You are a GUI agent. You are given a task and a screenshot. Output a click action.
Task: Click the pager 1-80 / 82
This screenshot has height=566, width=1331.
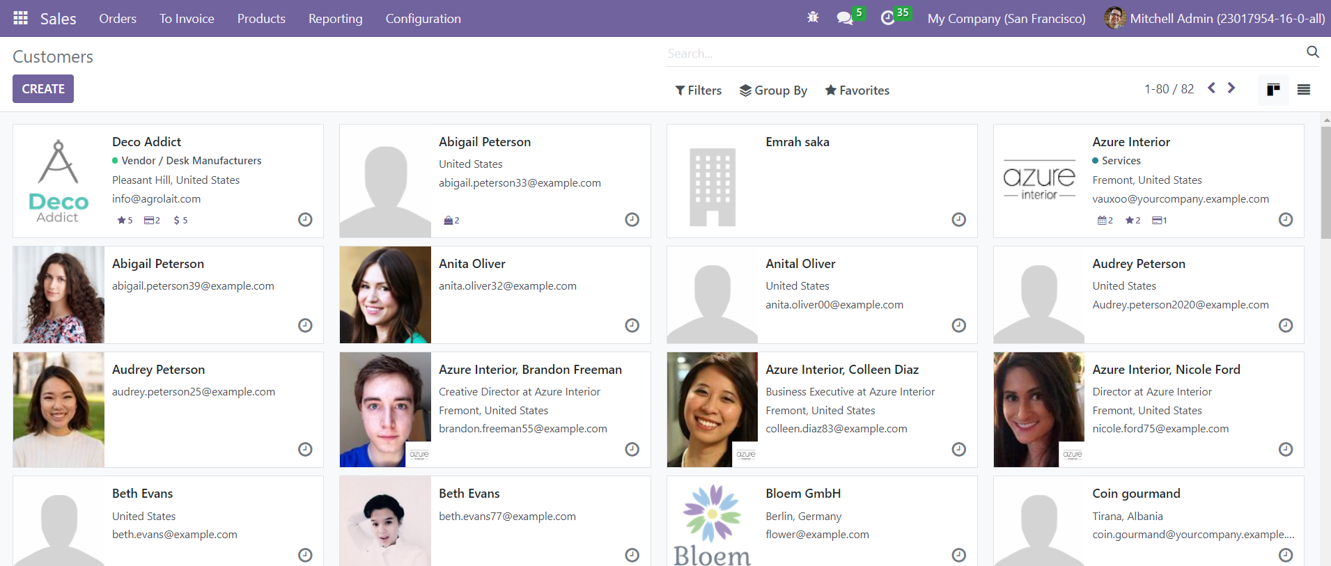[1169, 89]
